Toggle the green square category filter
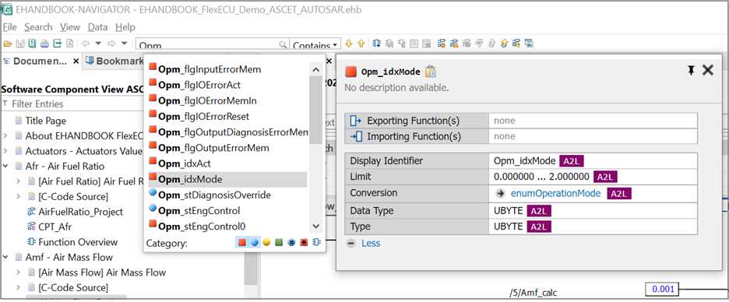The image size is (729, 302). 279,243
